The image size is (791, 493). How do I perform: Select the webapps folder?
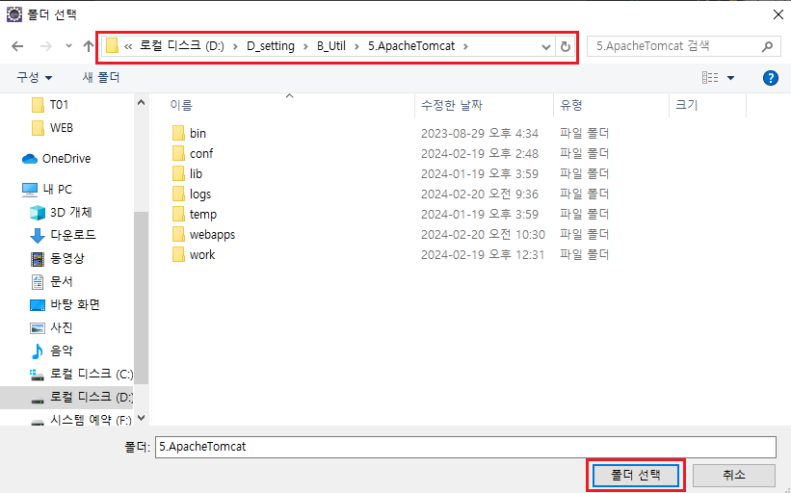(203, 234)
